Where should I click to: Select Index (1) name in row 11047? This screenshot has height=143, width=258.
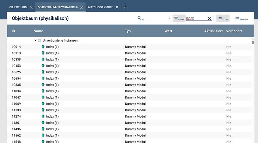click(x=52, y=98)
